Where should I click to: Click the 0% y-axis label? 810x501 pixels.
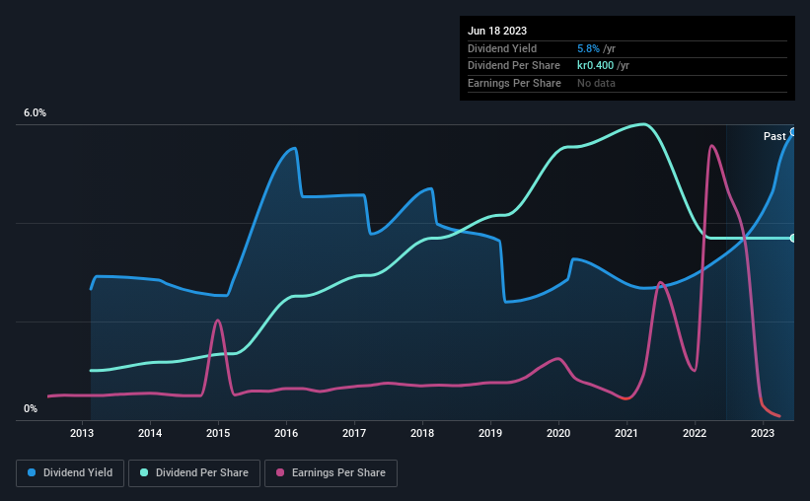(x=31, y=408)
